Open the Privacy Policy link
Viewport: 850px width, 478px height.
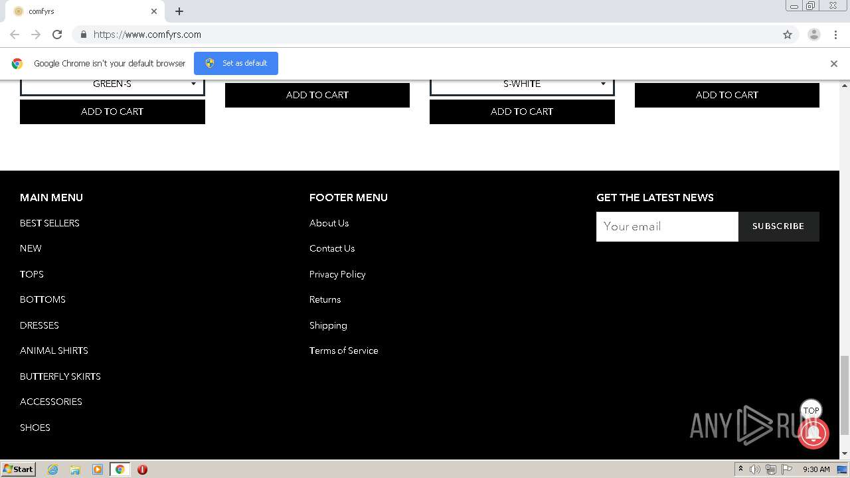click(337, 274)
